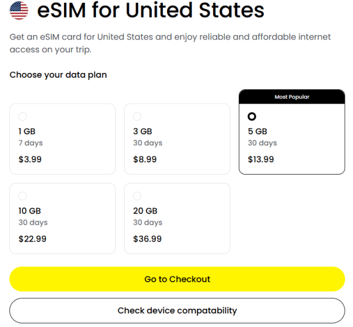Click the Choose your data plan label

(58, 75)
